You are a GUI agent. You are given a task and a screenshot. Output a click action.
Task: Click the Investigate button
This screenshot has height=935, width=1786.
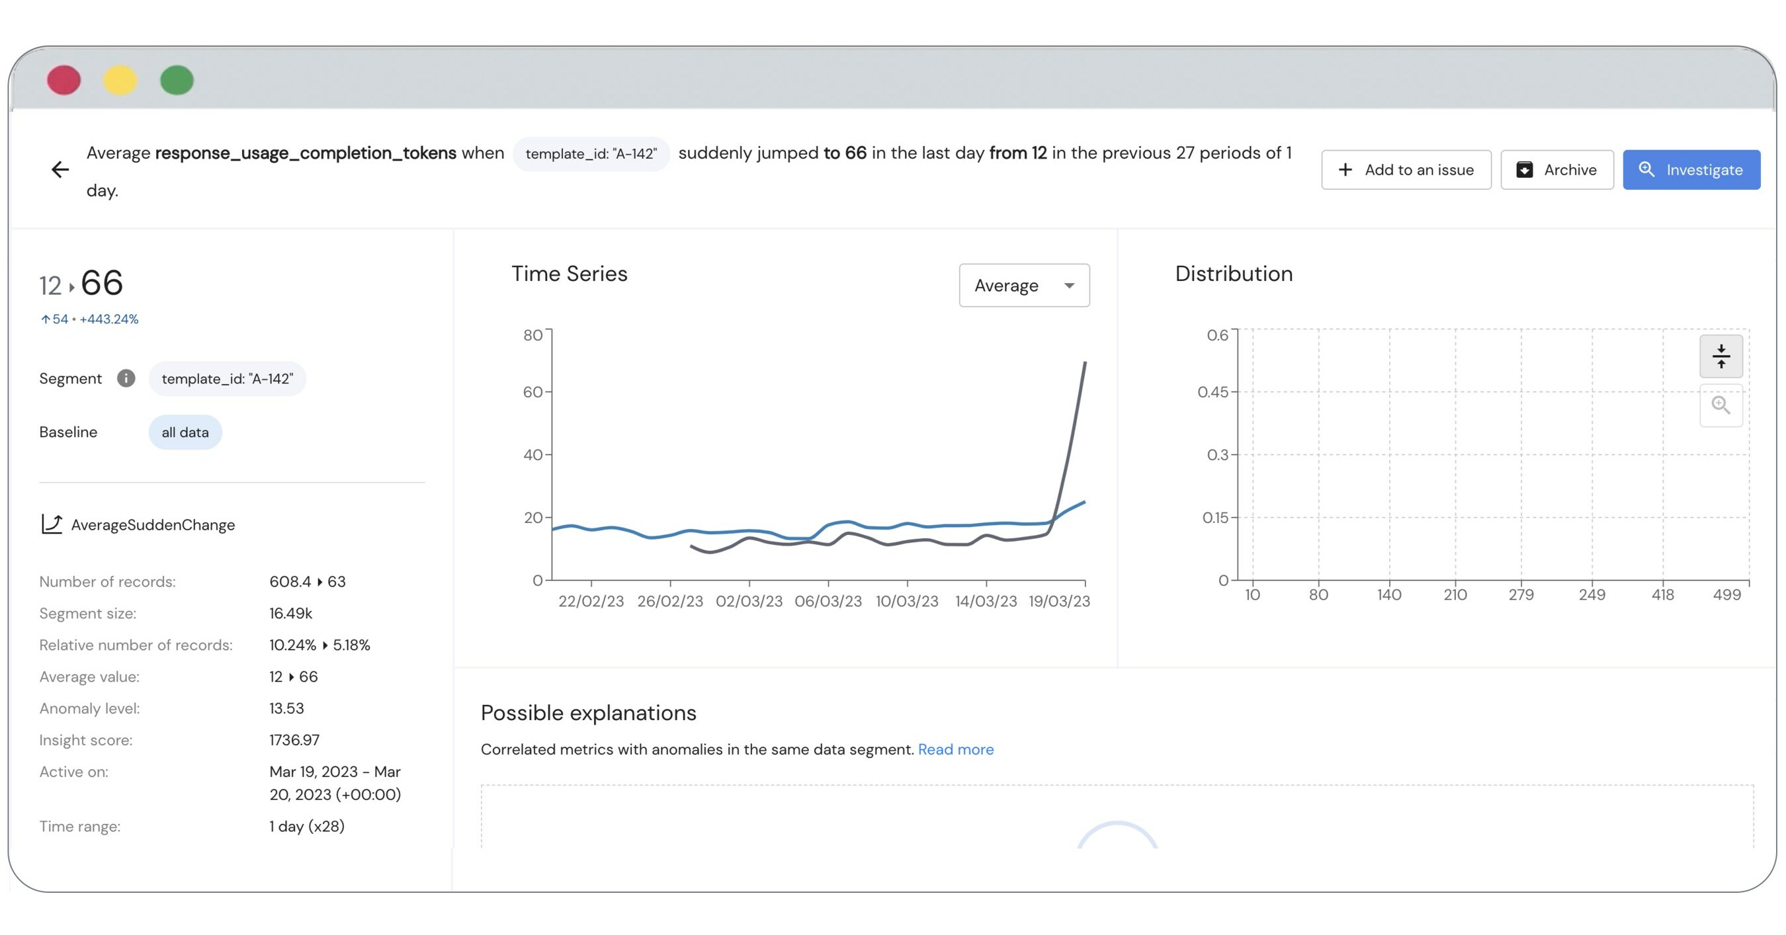pos(1691,169)
